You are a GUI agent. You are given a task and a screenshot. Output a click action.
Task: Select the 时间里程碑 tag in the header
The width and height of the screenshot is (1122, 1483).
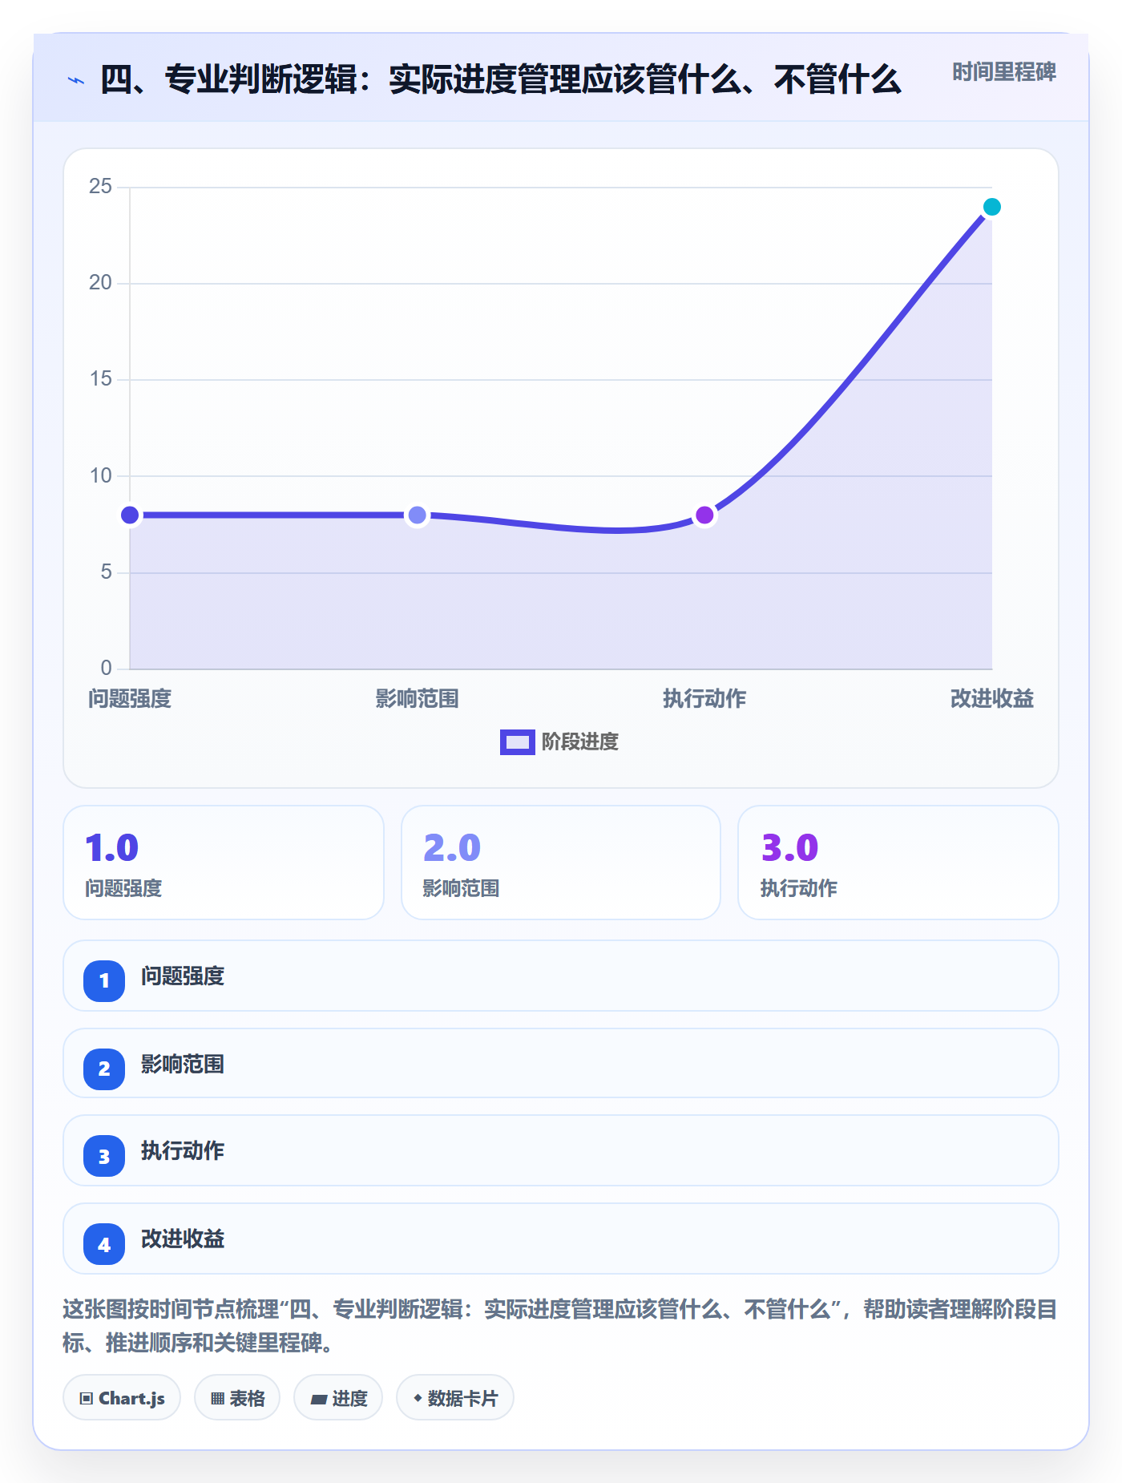click(x=1003, y=72)
